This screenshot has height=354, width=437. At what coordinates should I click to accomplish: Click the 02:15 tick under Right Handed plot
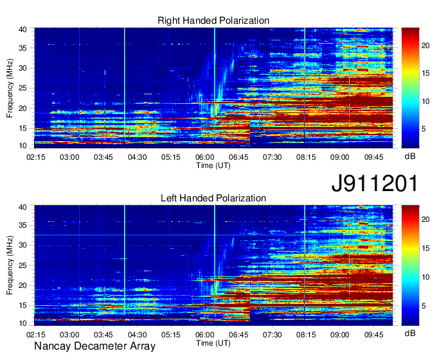tap(36, 157)
